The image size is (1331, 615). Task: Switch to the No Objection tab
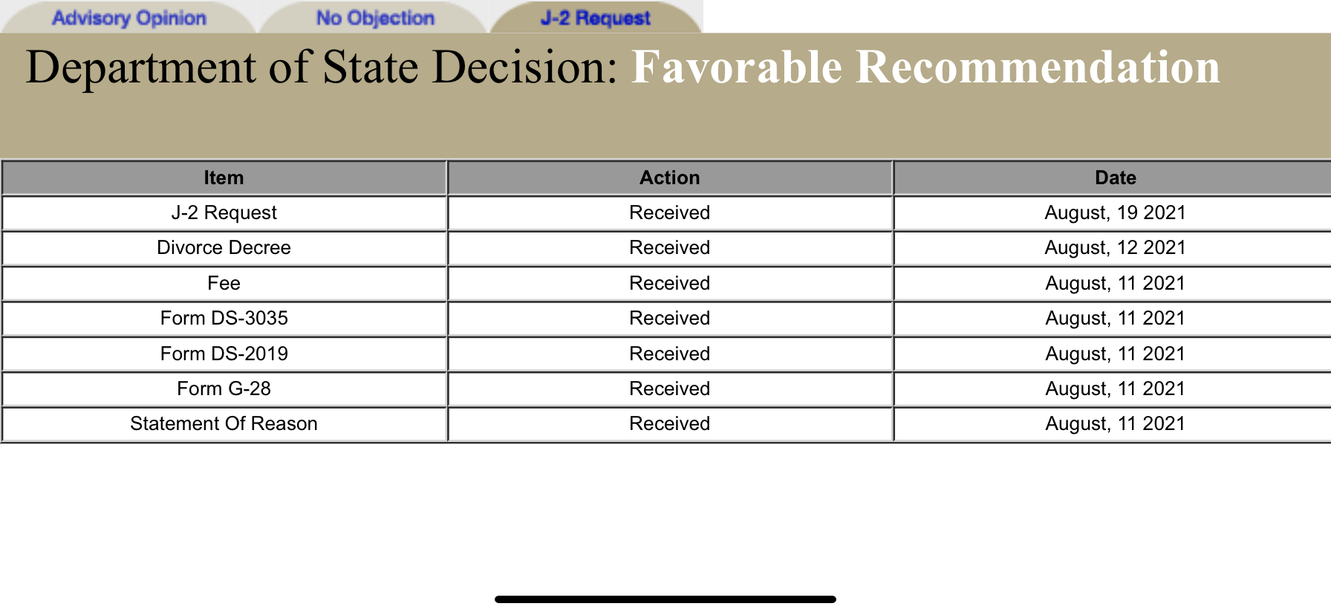click(375, 18)
